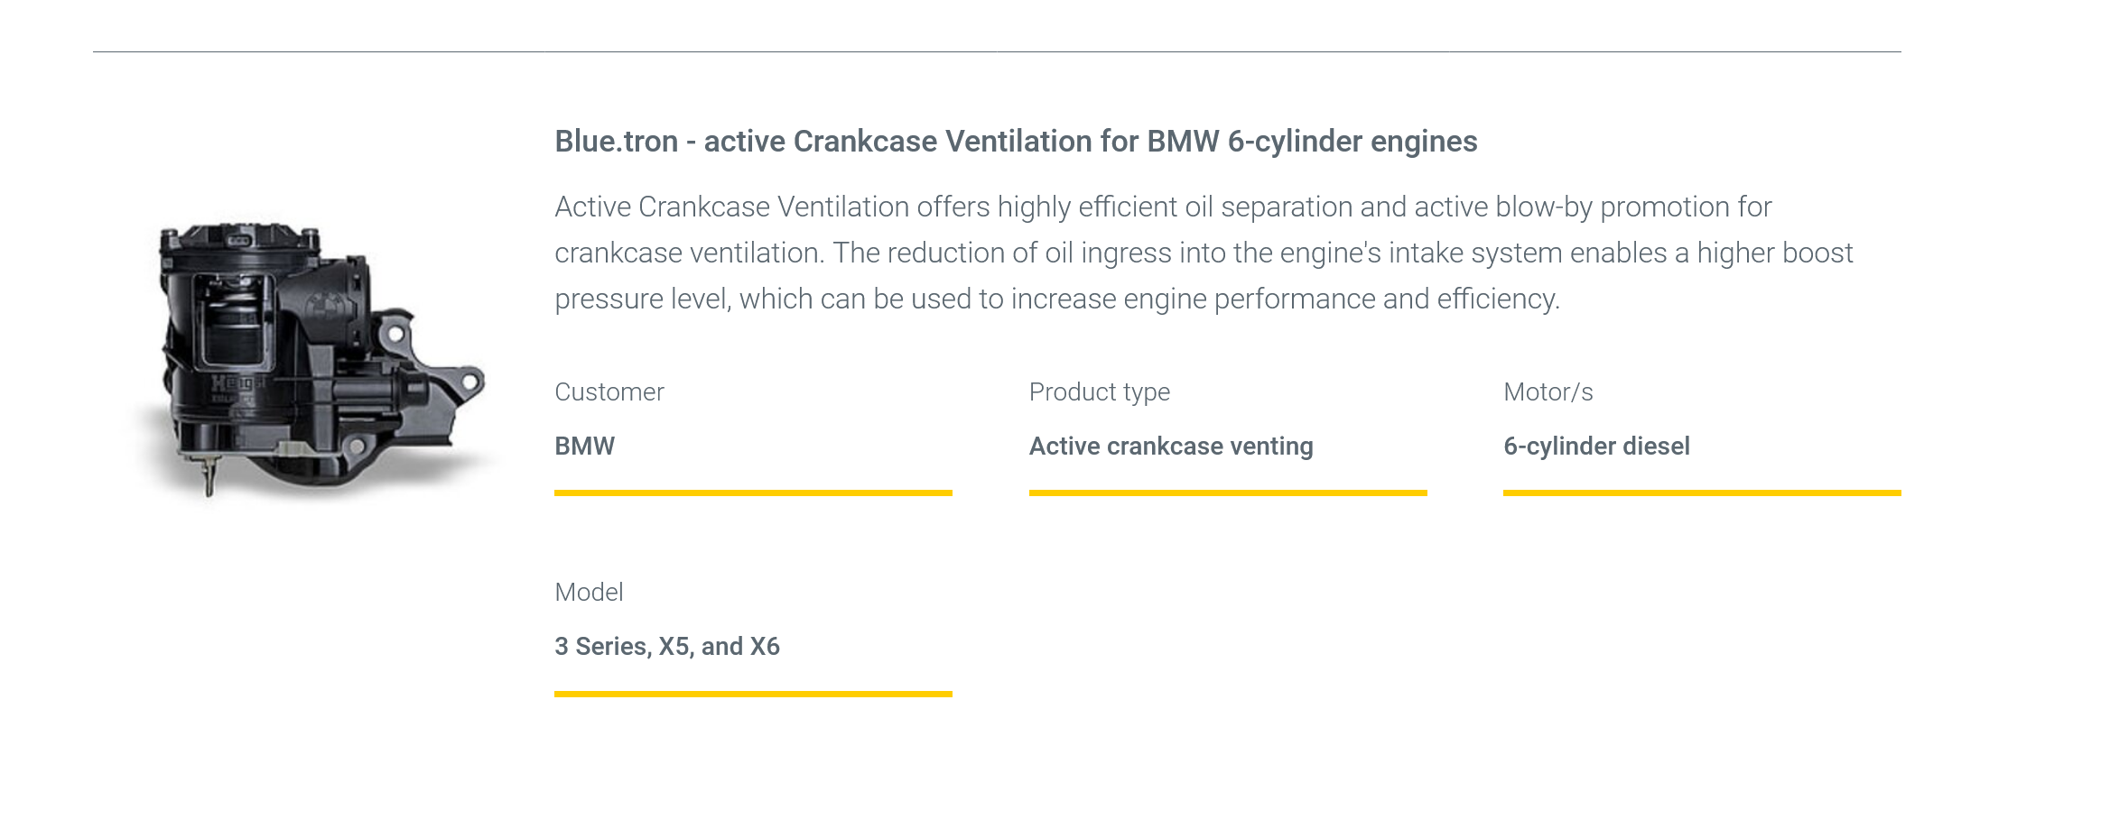The image size is (2110, 838).
Task: Click yellow bar under 6-cylinder diesel
Action: (x=1702, y=493)
